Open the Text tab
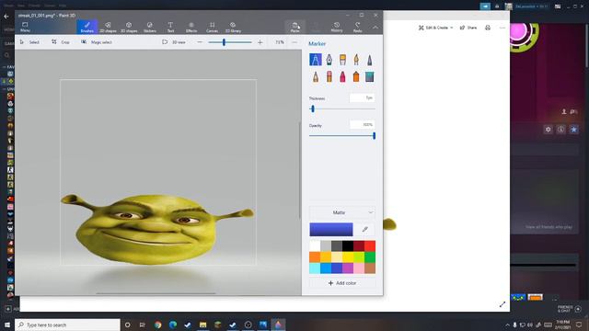 click(x=170, y=27)
